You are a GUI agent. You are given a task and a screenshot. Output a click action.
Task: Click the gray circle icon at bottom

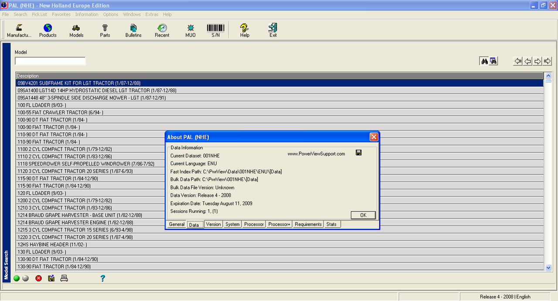pyautogui.click(x=25, y=278)
